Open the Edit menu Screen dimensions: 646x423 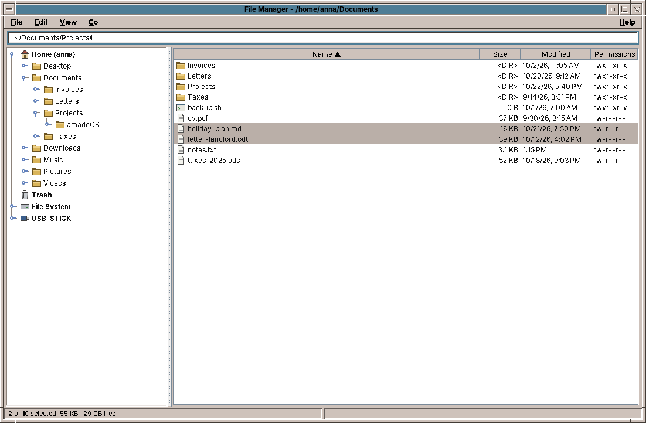coord(41,22)
